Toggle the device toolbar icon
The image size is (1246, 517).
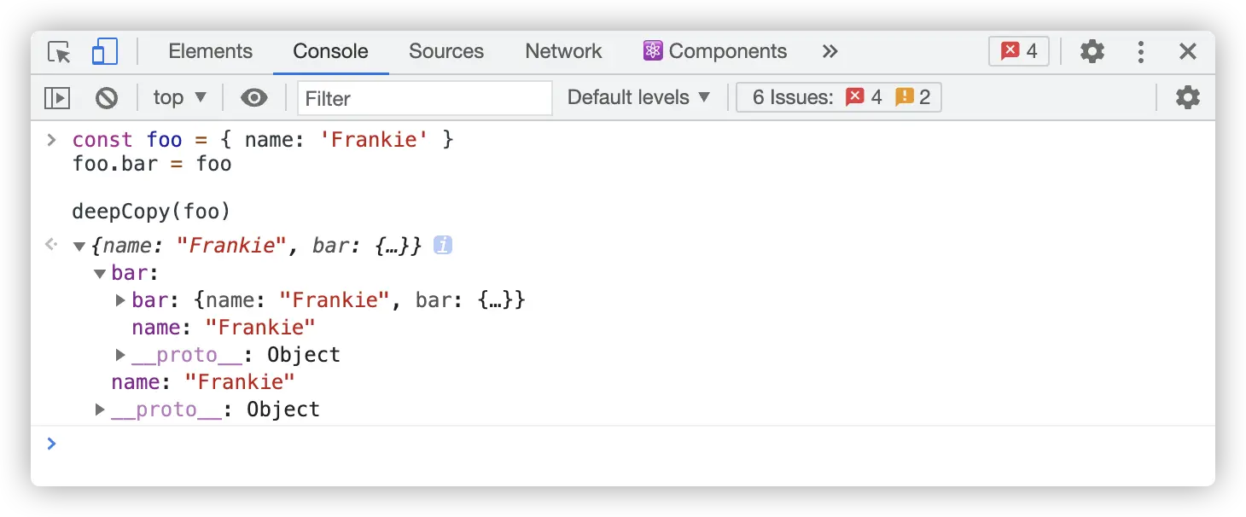pos(104,52)
